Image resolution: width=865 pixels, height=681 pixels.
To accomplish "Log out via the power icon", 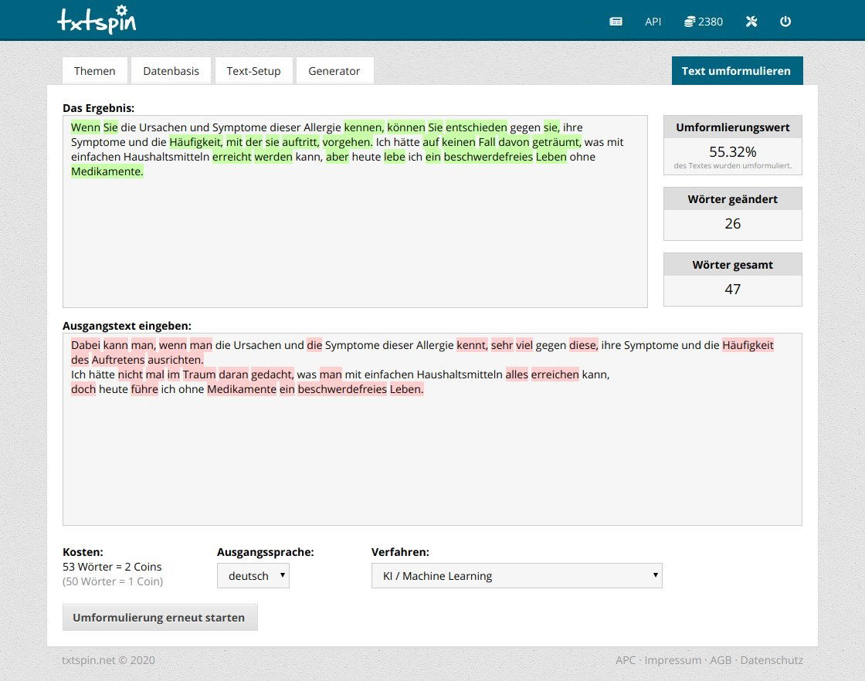I will click(785, 22).
